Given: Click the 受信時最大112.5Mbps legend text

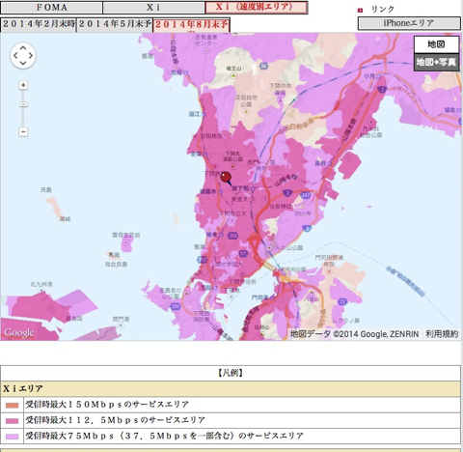Looking at the screenshot, I should pyautogui.click(x=115, y=420).
